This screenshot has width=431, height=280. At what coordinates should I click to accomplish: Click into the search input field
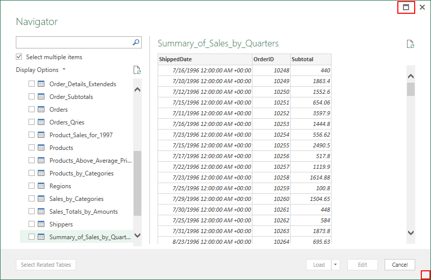[x=73, y=42]
